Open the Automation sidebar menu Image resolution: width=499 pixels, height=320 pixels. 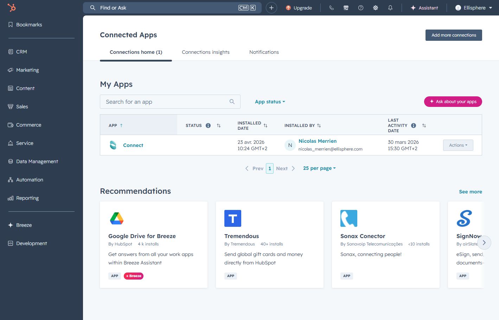26,180
